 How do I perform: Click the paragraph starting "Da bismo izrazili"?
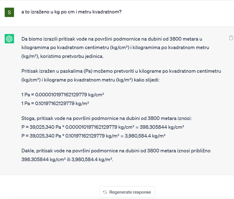(x=115, y=47)
